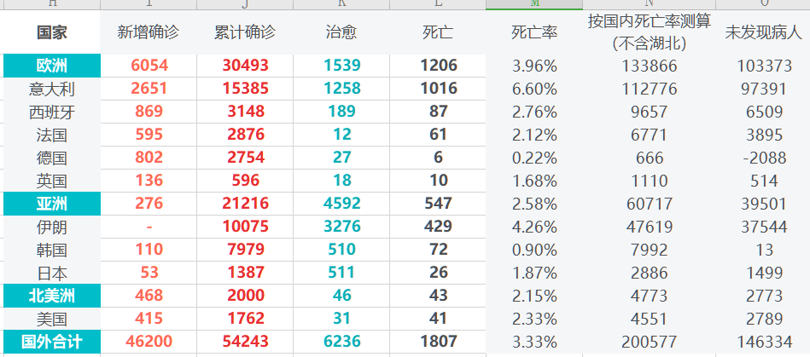
Task: Click the 国外合计 total cell
Action: pos(52,342)
